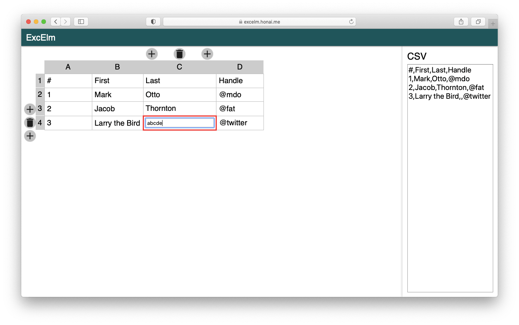Click the cell containing Thornton
This screenshot has width=519, height=325.
pyautogui.click(x=179, y=109)
